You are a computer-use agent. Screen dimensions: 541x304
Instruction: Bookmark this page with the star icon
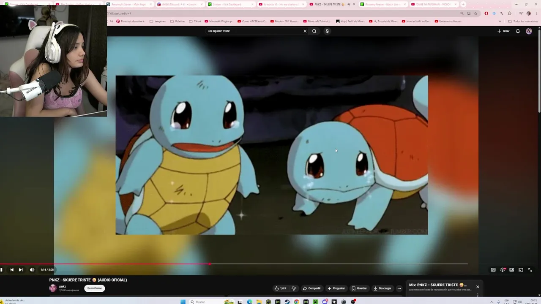point(476,13)
